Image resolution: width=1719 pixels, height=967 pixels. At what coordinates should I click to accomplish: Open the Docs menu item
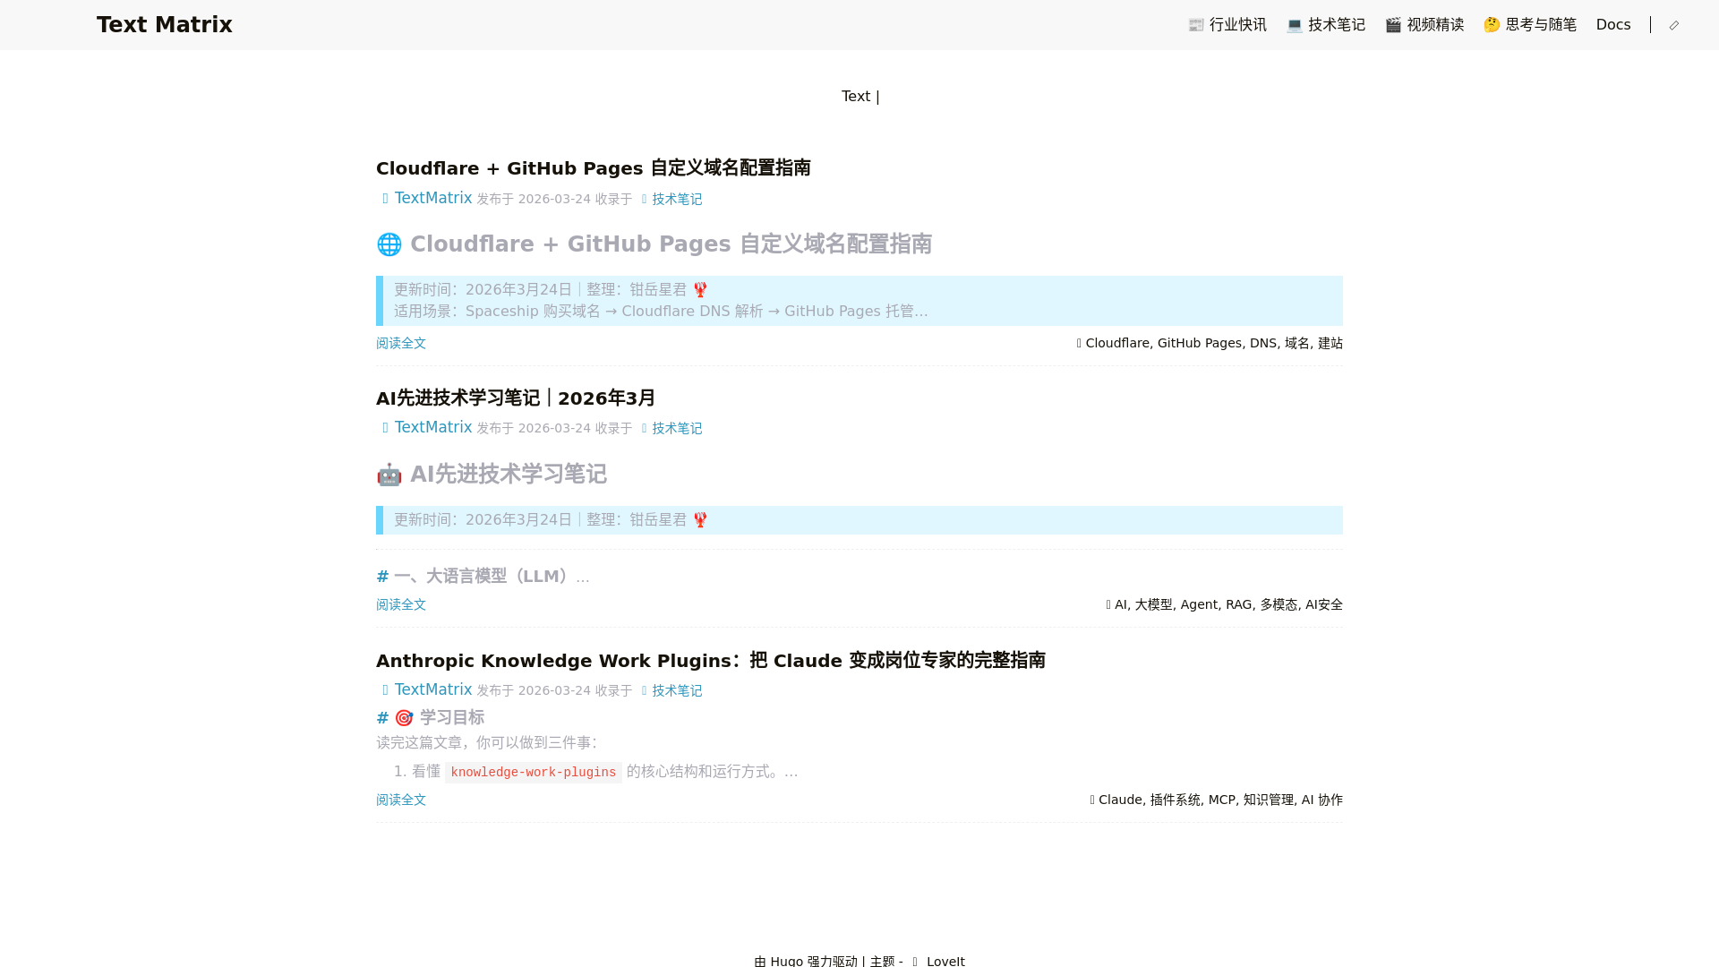[1613, 25]
